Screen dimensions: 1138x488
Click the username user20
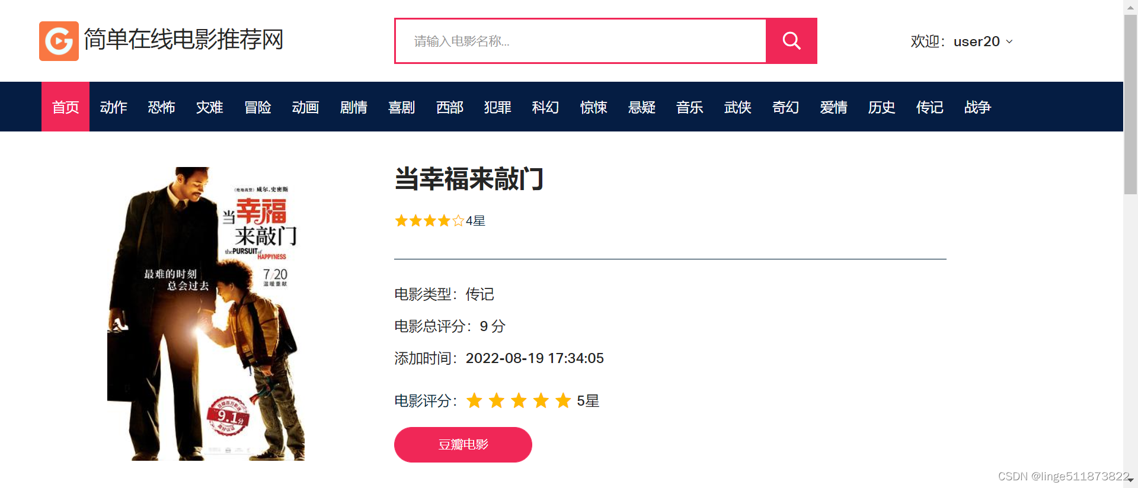(977, 41)
